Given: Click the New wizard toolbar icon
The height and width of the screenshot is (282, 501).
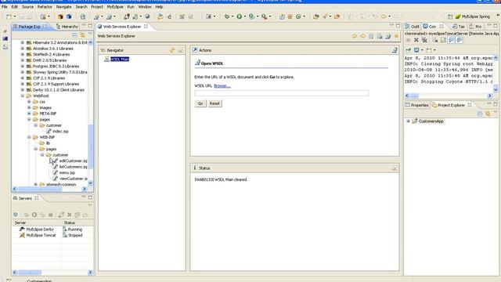Looking at the screenshot, I should [9, 16].
